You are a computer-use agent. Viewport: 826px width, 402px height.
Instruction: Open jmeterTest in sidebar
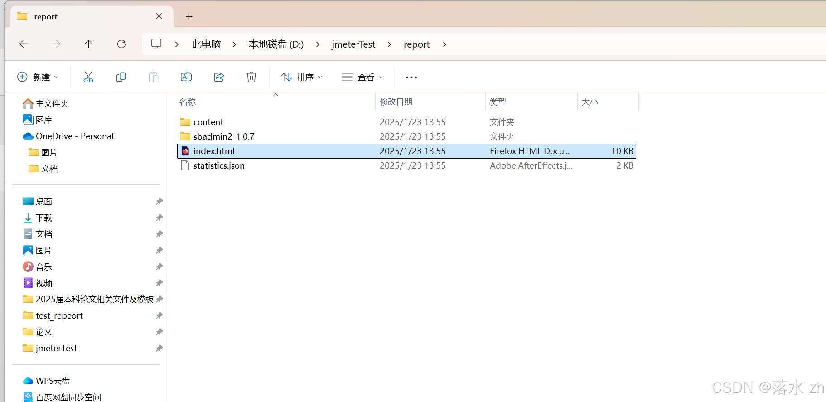point(56,349)
